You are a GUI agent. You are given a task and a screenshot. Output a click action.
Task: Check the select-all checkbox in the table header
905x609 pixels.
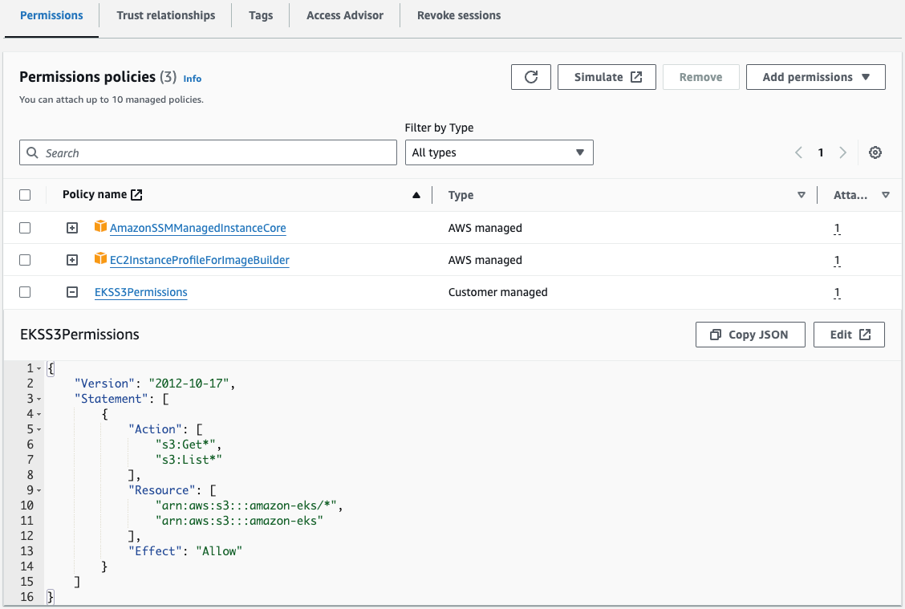25,194
